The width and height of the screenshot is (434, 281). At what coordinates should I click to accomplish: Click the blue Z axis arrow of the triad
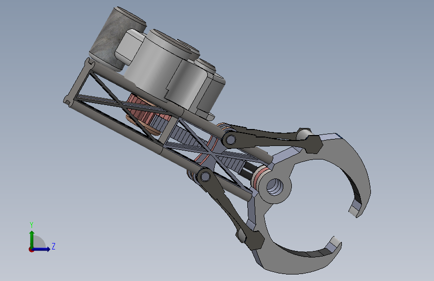click(x=42, y=249)
